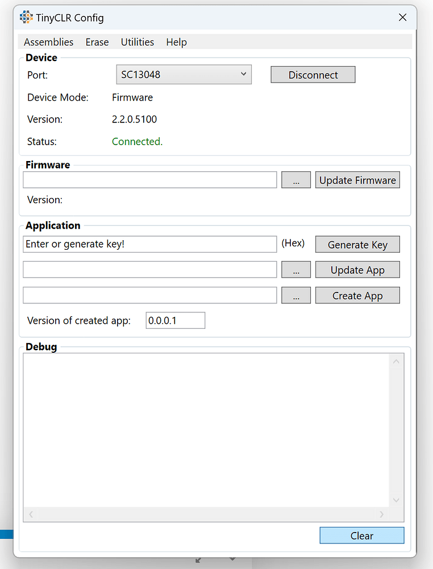Viewport: 433px width, 569px height.
Task: Open the Utilities menu
Action: pyautogui.click(x=137, y=42)
